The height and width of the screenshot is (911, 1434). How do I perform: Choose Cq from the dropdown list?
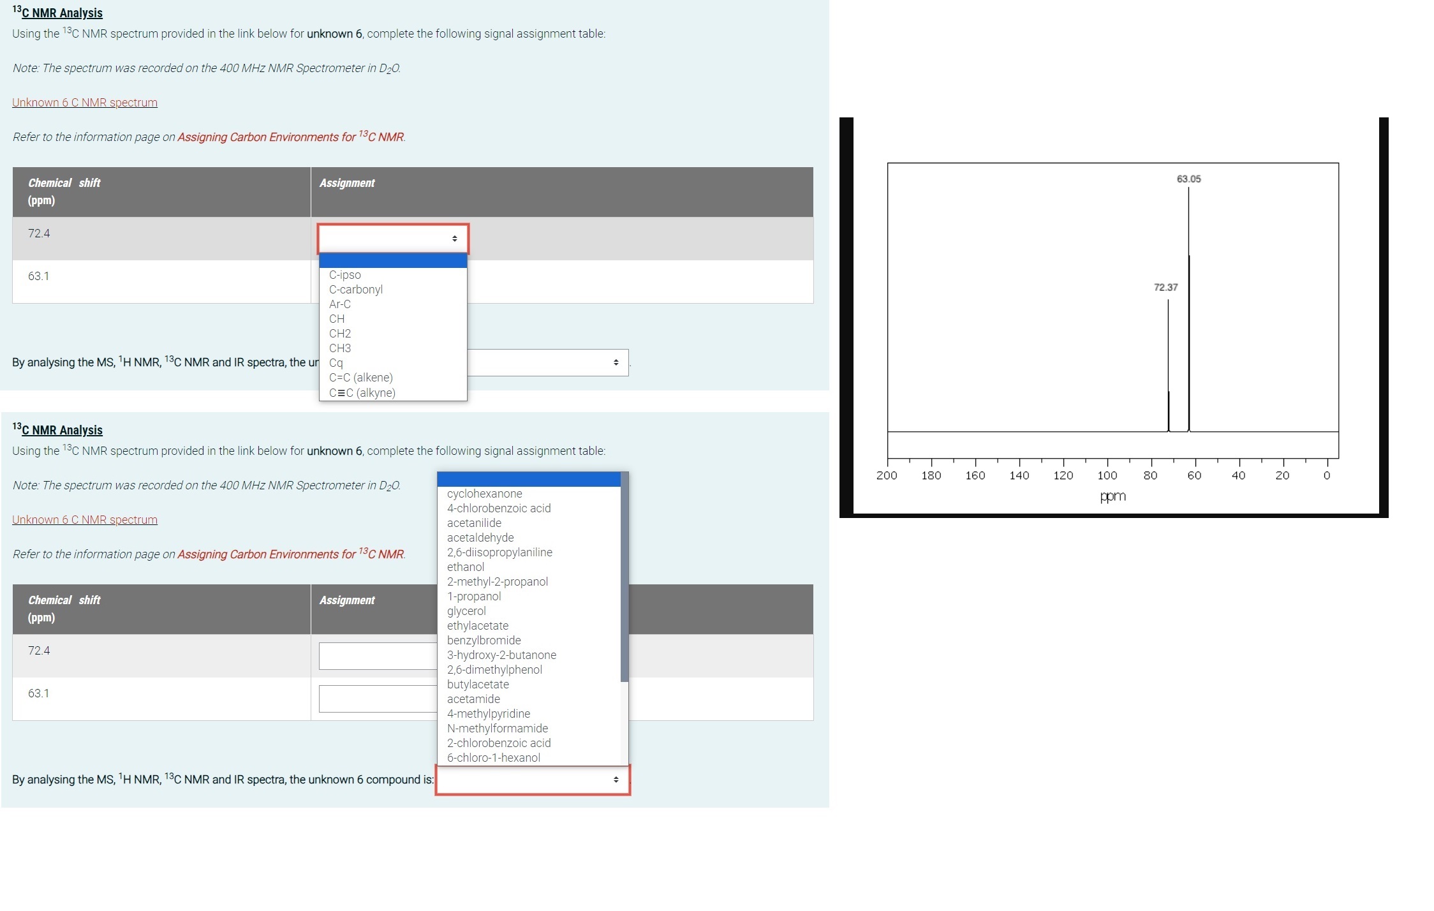pyautogui.click(x=336, y=363)
